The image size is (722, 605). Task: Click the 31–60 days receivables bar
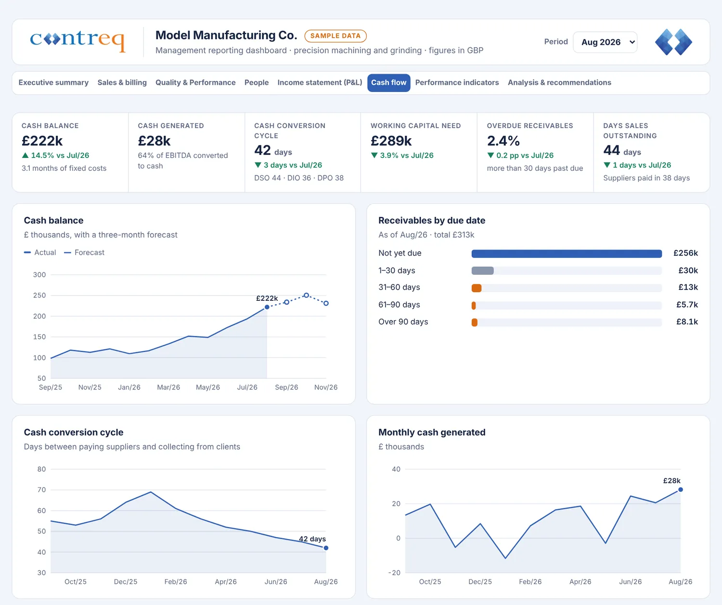(477, 288)
